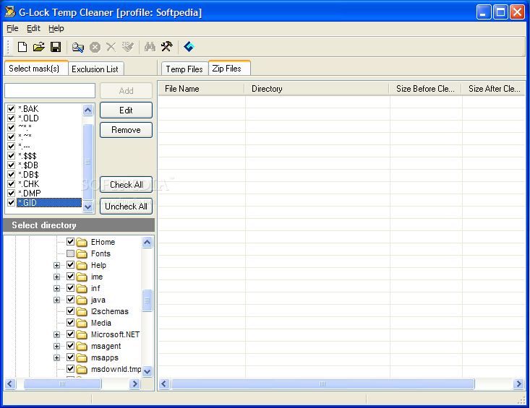
Task: Click the binoculars search icon
Action: [x=150, y=46]
